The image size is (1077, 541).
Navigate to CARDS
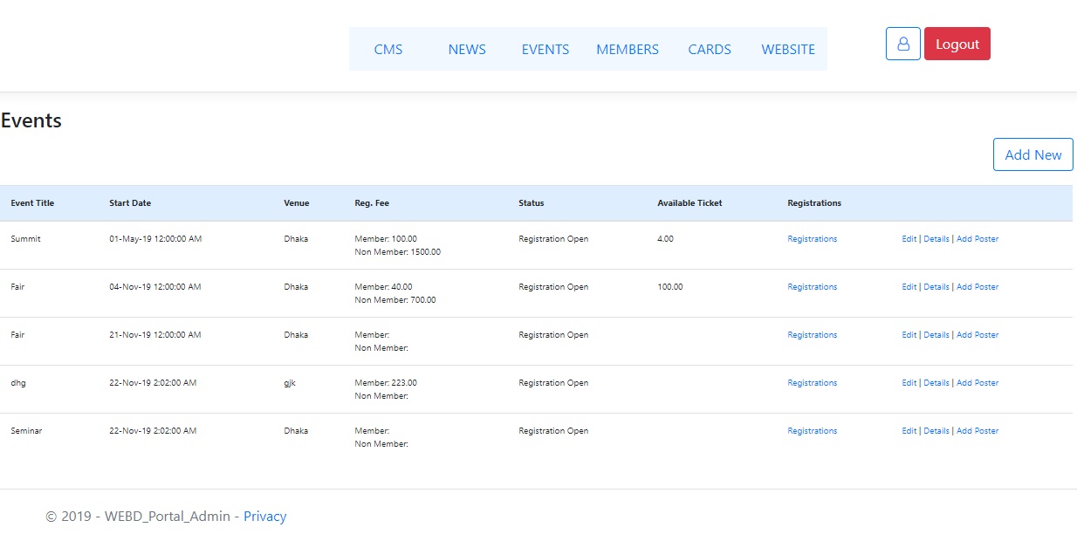point(710,49)
